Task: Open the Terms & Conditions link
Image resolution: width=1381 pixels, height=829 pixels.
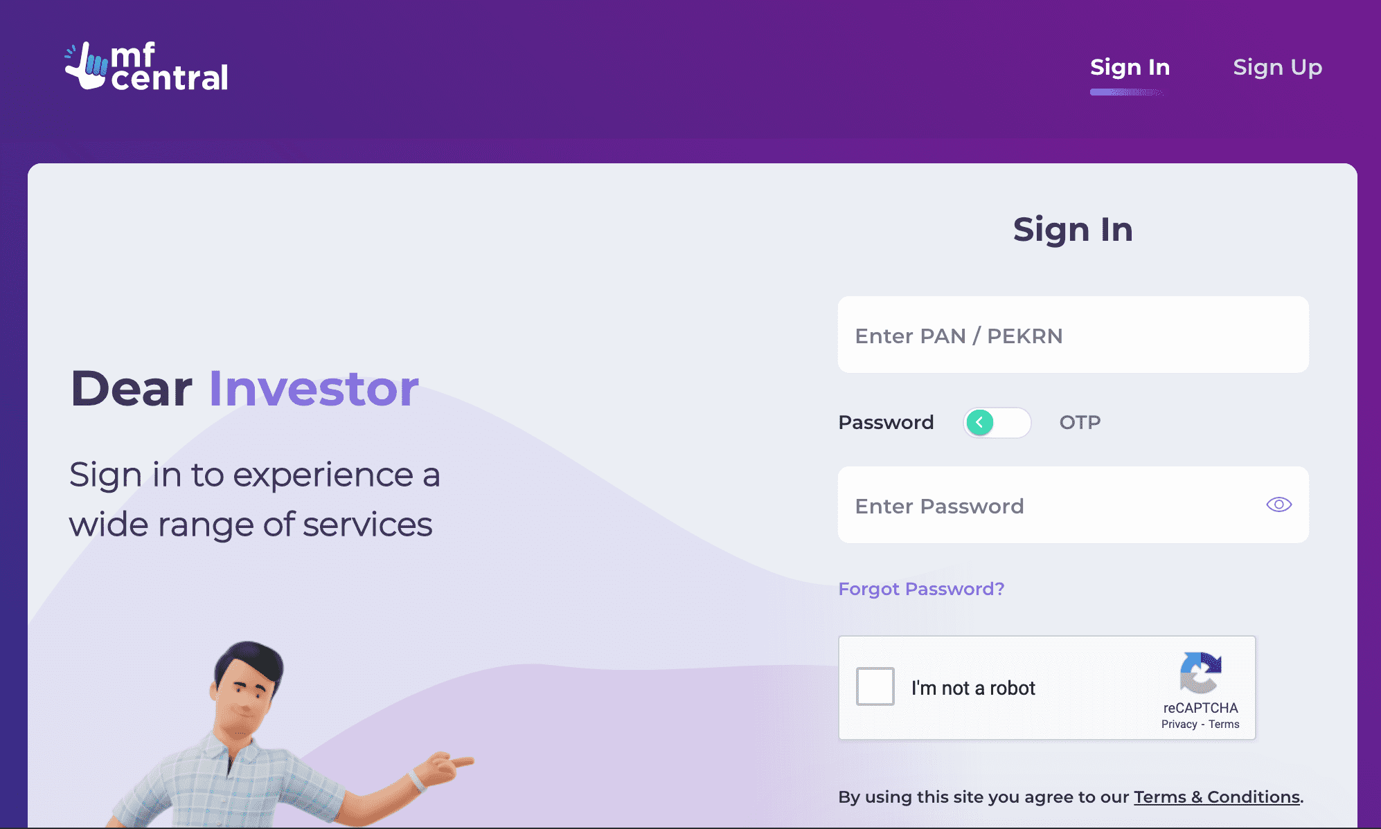Action: [1217, 797]
